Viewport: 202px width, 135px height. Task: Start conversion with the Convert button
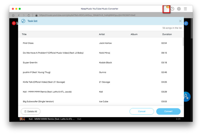168,111
